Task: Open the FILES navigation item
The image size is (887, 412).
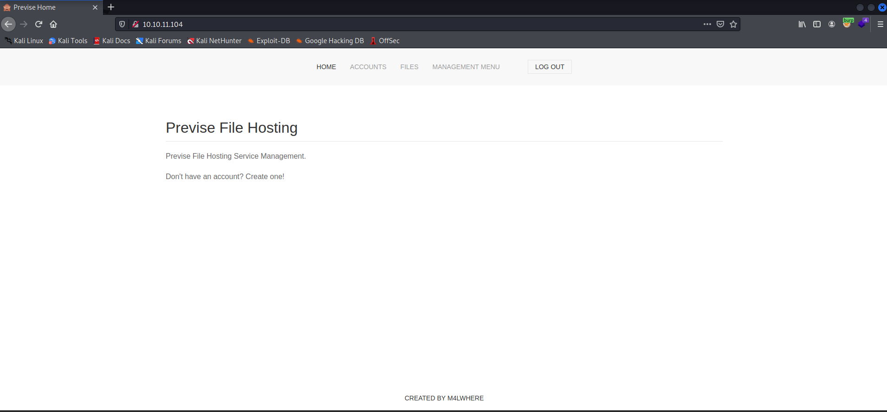Action: [409, 67]
